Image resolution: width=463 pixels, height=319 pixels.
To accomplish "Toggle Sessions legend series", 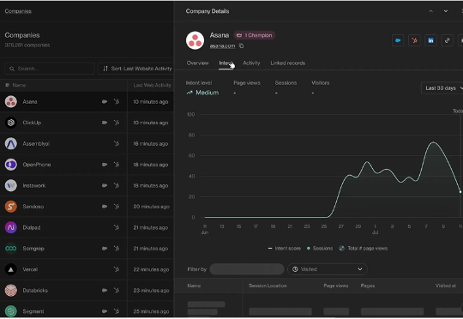I will pos(320,249).
